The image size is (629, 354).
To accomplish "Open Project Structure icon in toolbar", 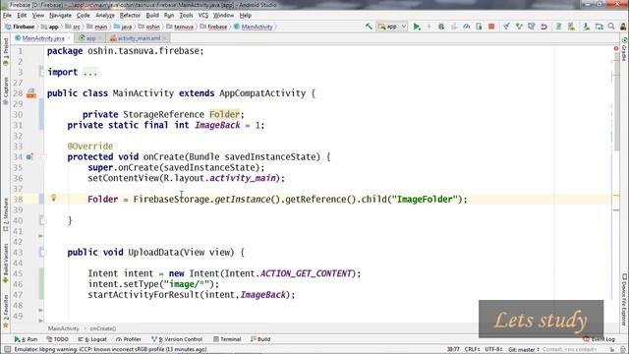I will [599, 27].
